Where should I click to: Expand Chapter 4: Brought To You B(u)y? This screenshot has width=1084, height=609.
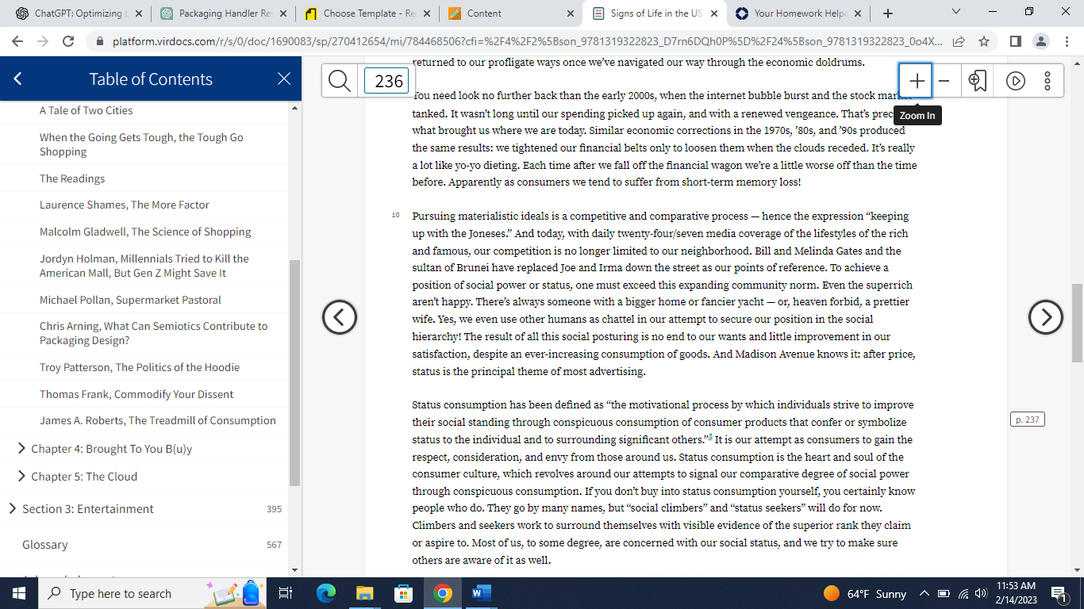click(21, 449)
